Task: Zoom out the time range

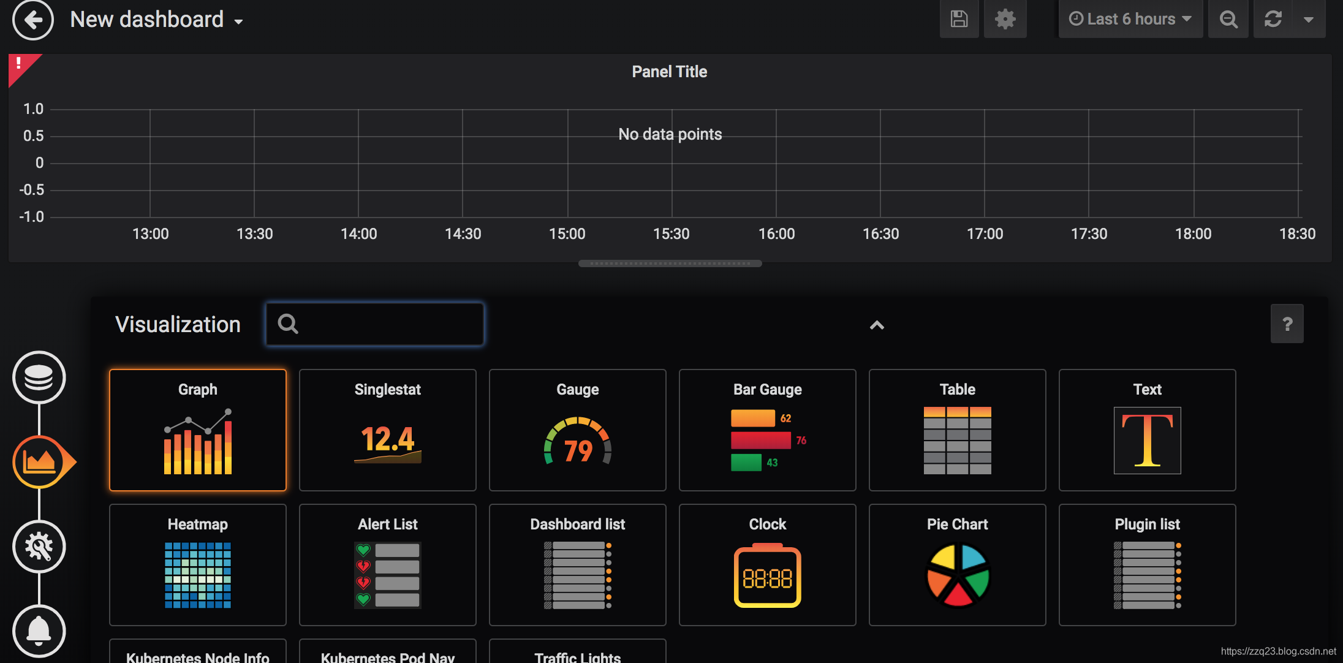Action: (x=1228, y=19)
